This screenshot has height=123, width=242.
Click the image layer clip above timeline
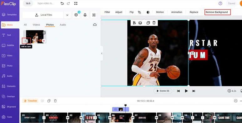click(121, 110)
